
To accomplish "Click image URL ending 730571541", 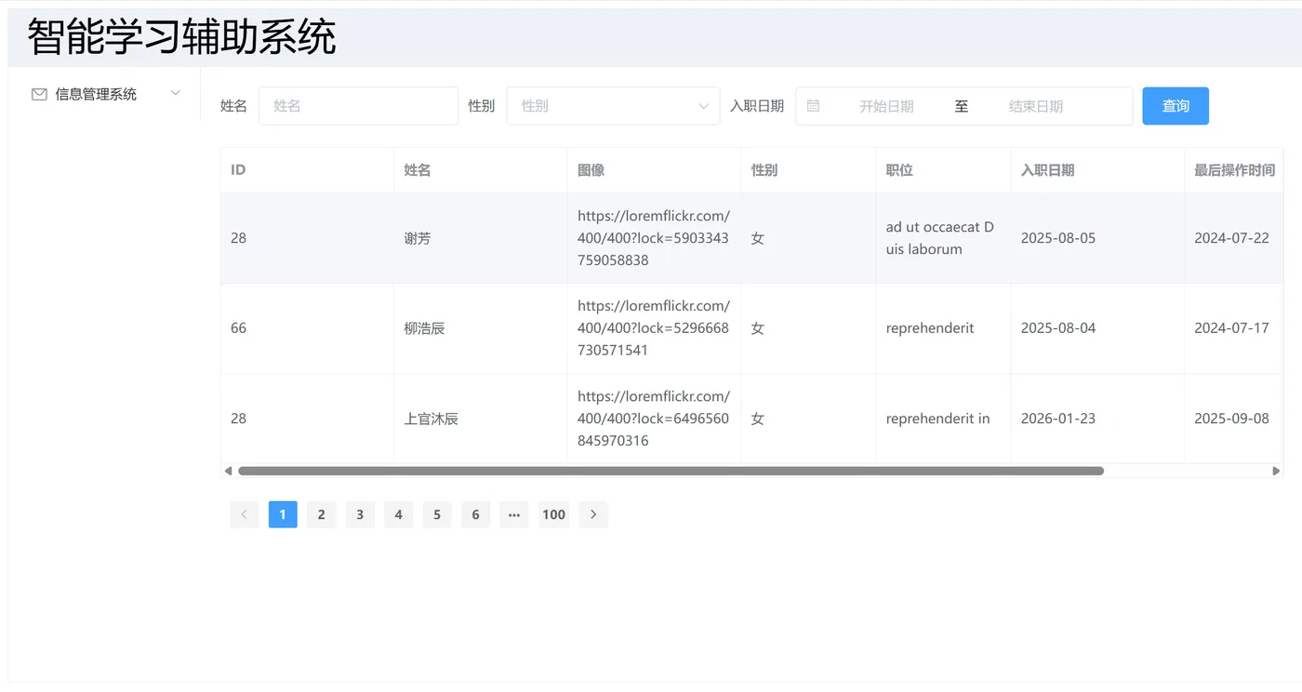I will [x=654, y=328].
